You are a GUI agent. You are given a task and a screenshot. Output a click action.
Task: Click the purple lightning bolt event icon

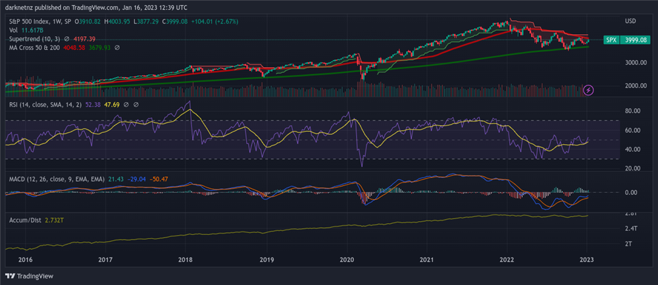tap(589, 90)
